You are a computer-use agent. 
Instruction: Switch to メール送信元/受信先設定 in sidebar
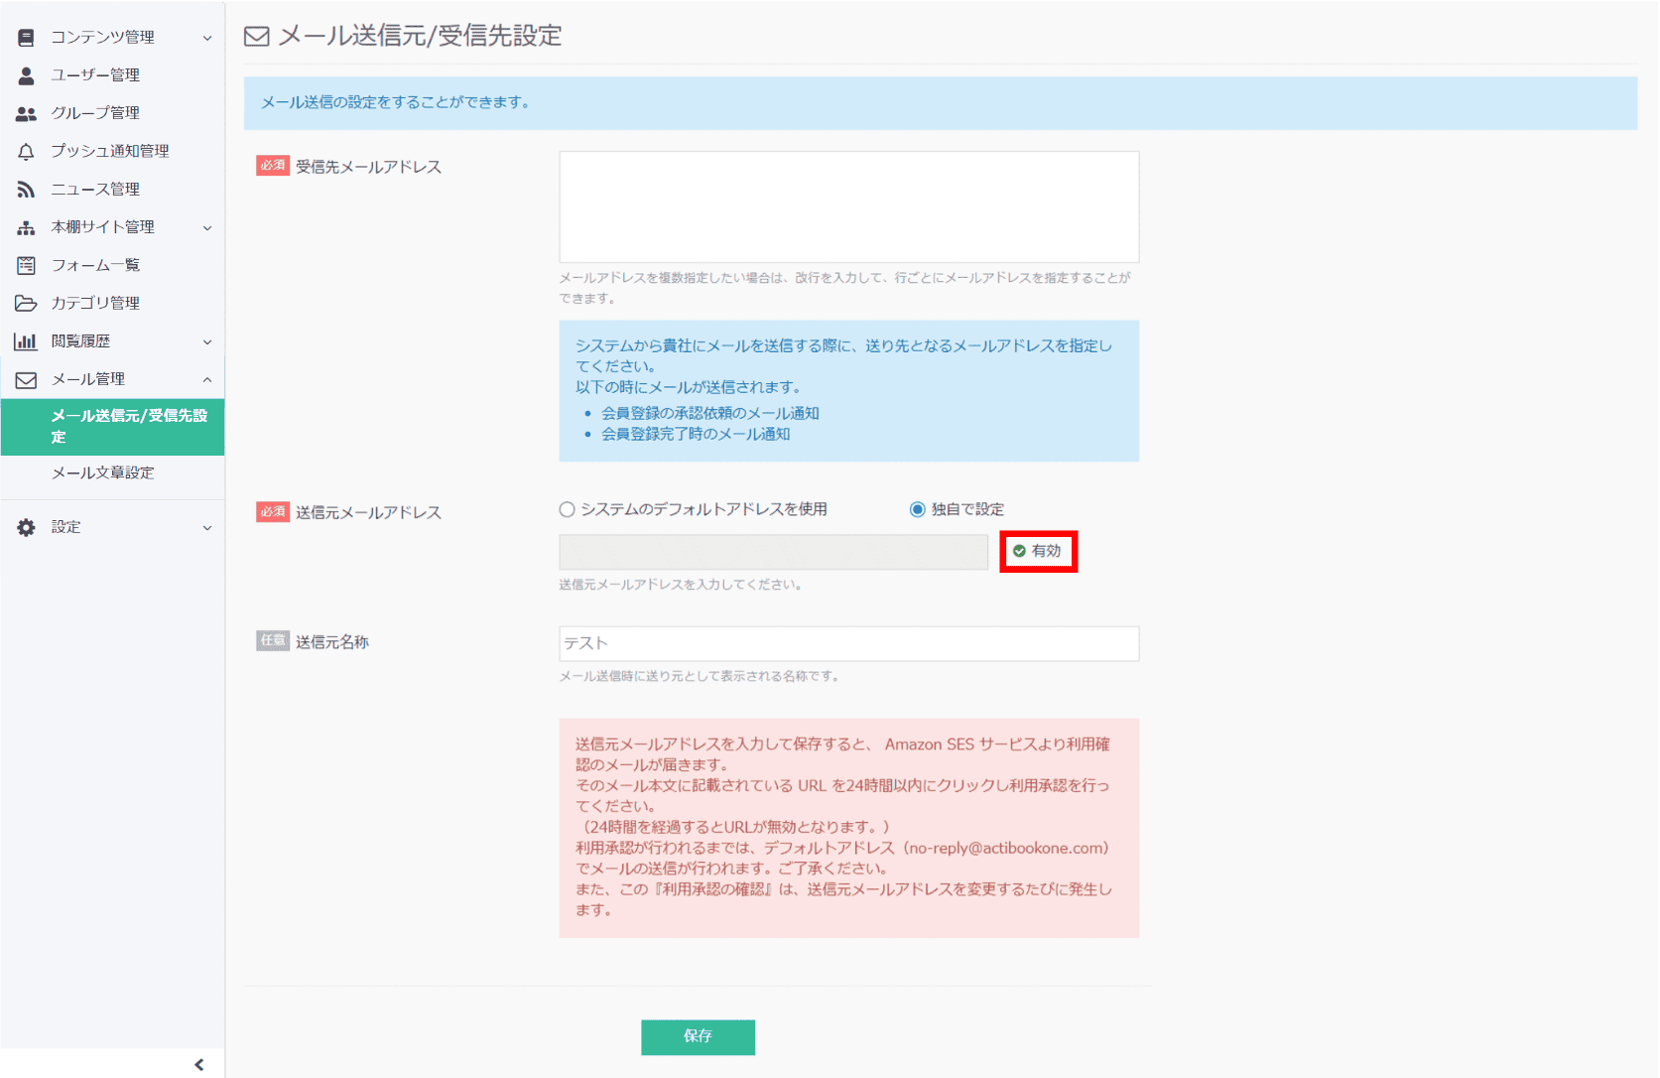coord(112,427)
